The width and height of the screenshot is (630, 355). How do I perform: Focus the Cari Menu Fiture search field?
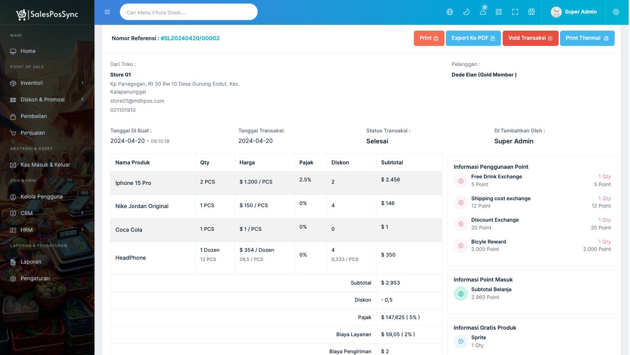[189, 12]
